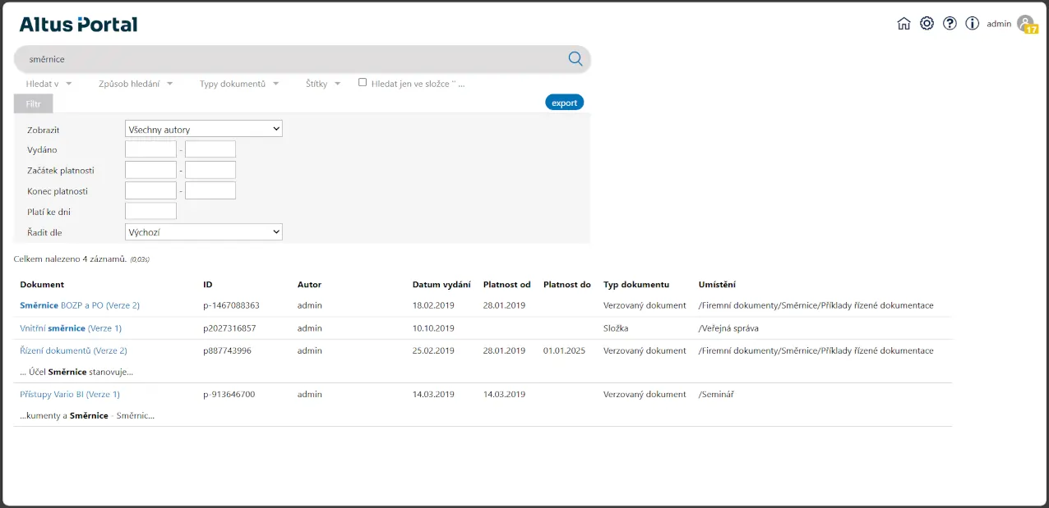The height and width of the screenshot is (508, 1049).
Task: Click the home icon in header
Action: [903, 24]
